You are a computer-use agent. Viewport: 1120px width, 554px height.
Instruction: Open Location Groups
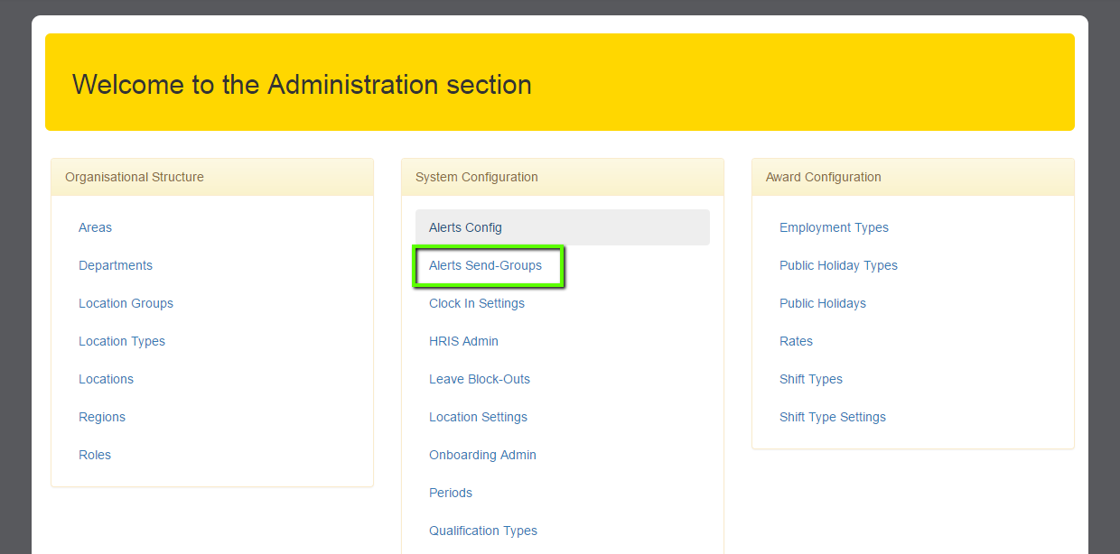[x=126, y=303]
